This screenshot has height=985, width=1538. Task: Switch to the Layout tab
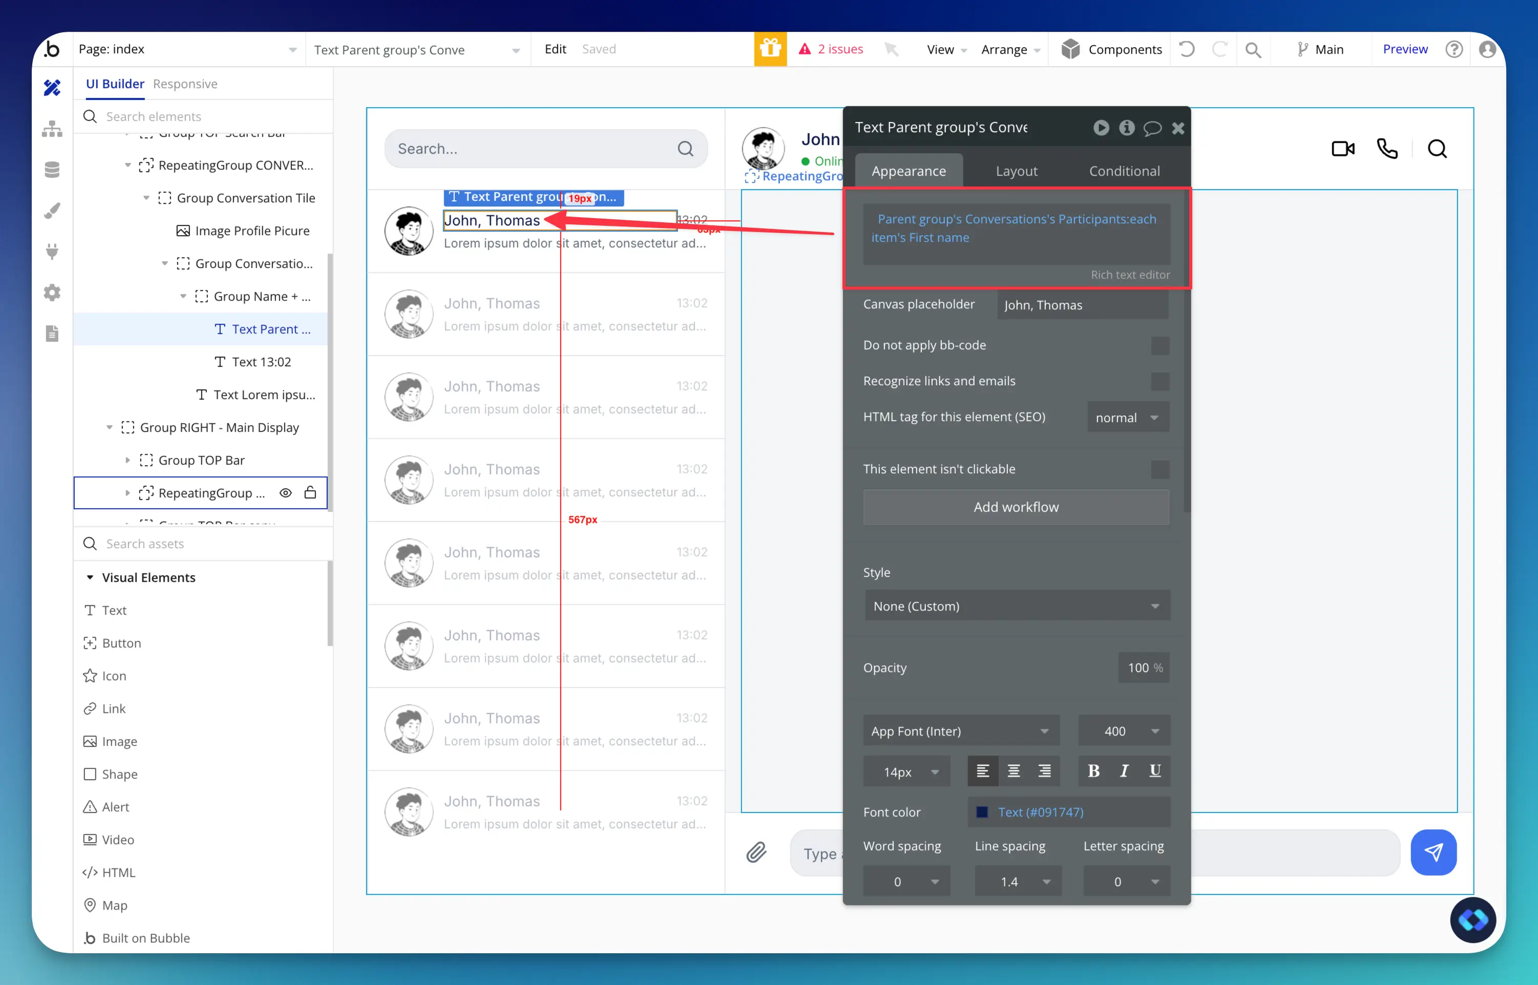[1016, 171]
